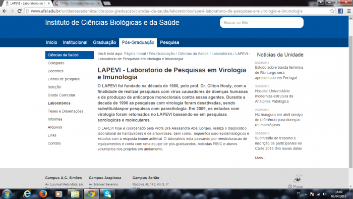Click the Buscar no Site search field

262,23
